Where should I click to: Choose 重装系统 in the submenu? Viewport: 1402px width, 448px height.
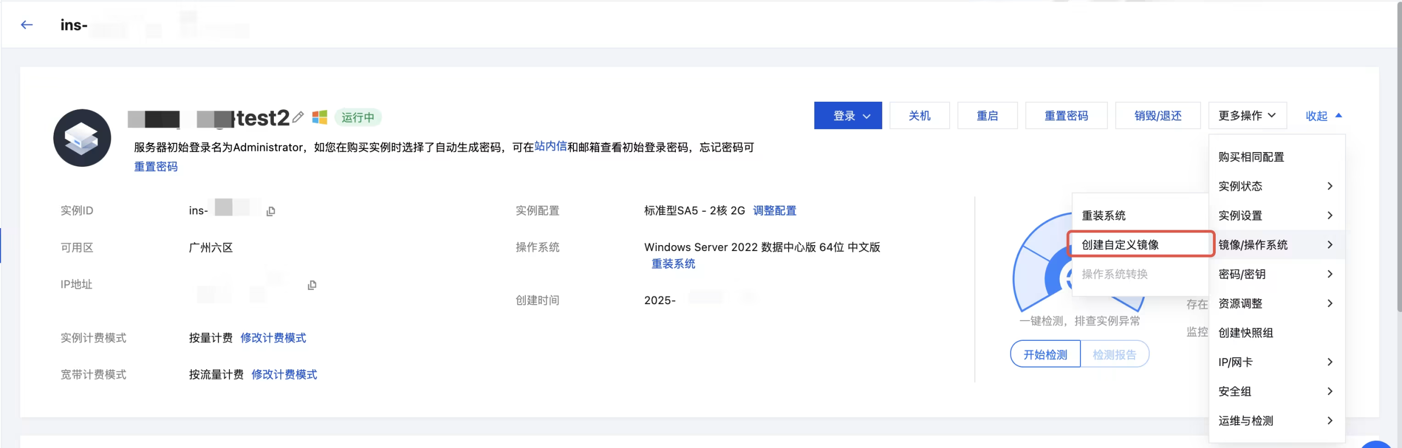[x=1104, y=216]
